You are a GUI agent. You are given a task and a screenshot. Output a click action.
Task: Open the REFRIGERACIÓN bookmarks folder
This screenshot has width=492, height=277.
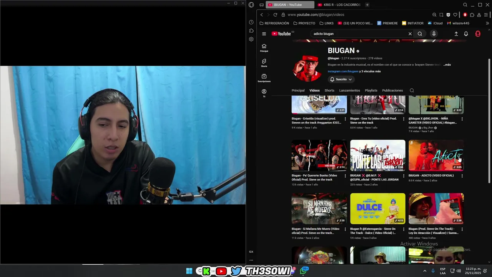pyautogui.click(x=274, y=23)
